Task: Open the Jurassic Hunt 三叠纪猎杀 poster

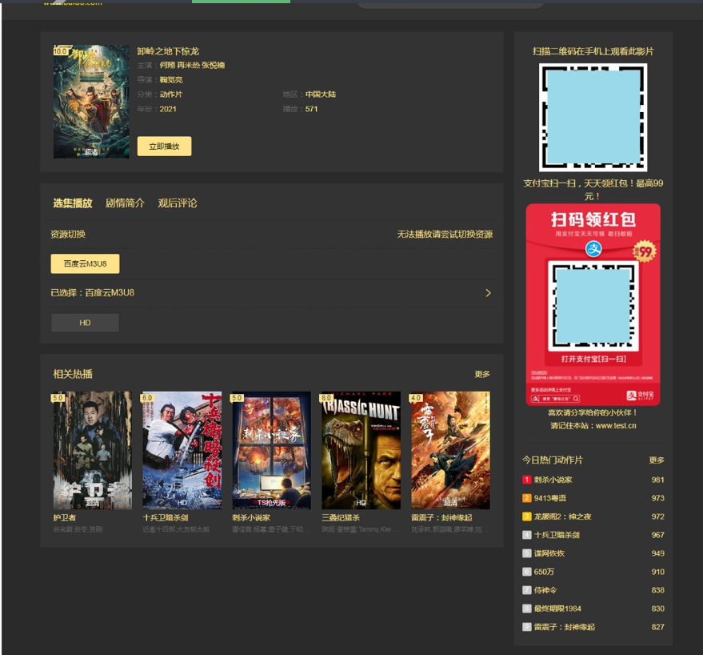Action: click(361, 450)
